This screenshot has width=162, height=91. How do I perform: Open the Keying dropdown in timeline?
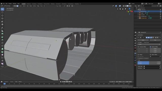12,82
